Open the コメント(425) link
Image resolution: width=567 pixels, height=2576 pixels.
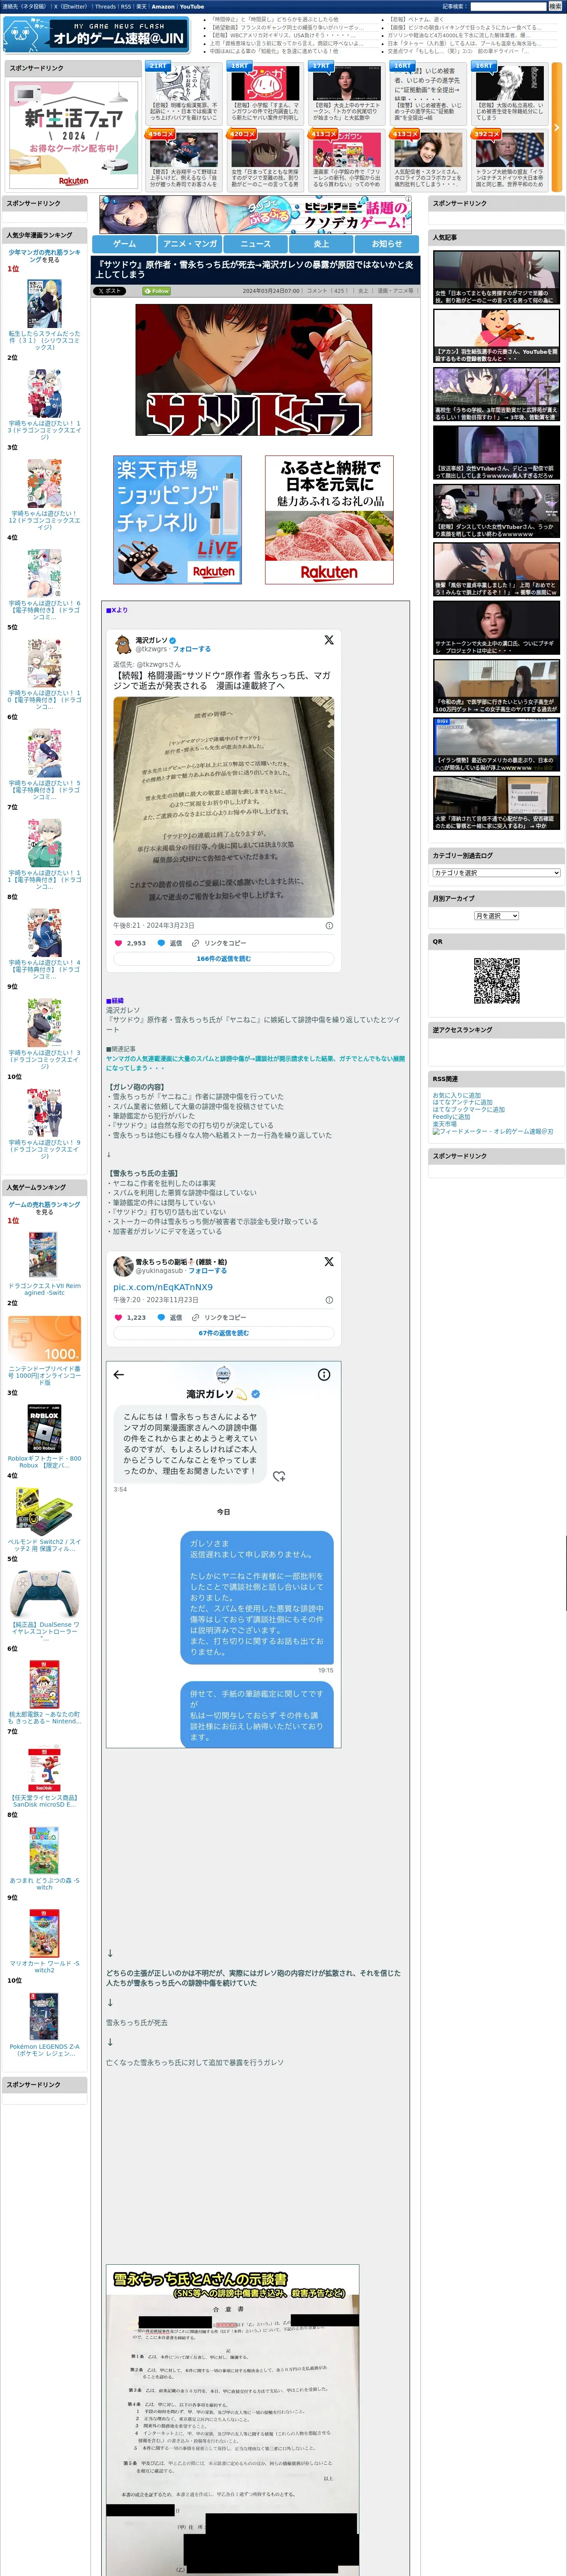point(327,291)
